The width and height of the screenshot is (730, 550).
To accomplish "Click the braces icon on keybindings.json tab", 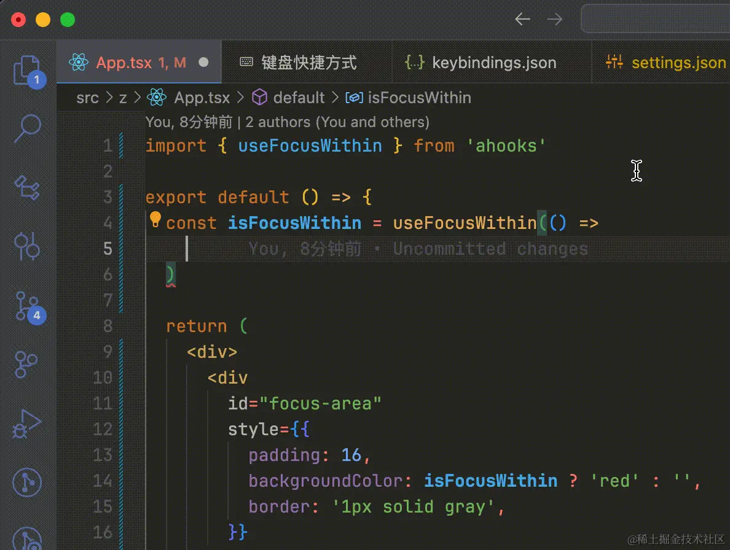I will (414, 62).
